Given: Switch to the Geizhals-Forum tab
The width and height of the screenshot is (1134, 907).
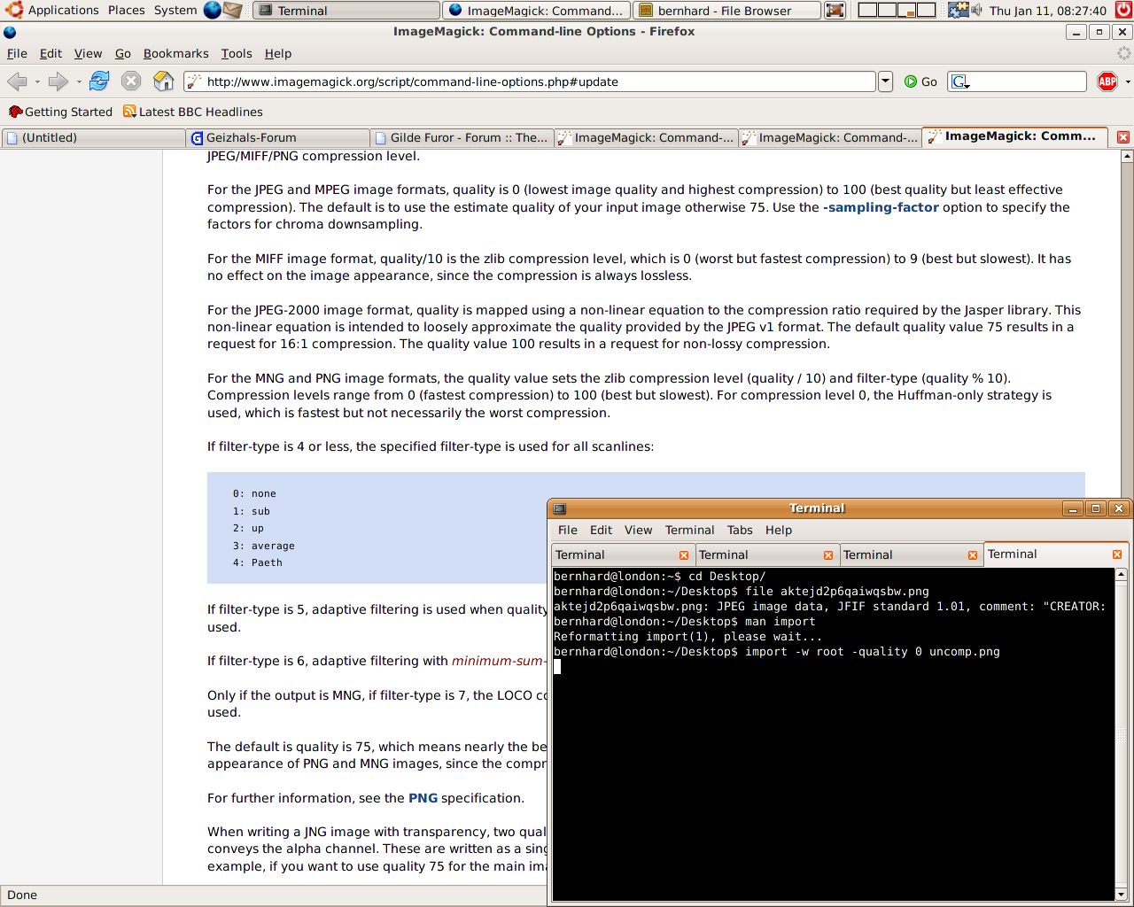Looking at the screenshot, I should click(278, 137).
